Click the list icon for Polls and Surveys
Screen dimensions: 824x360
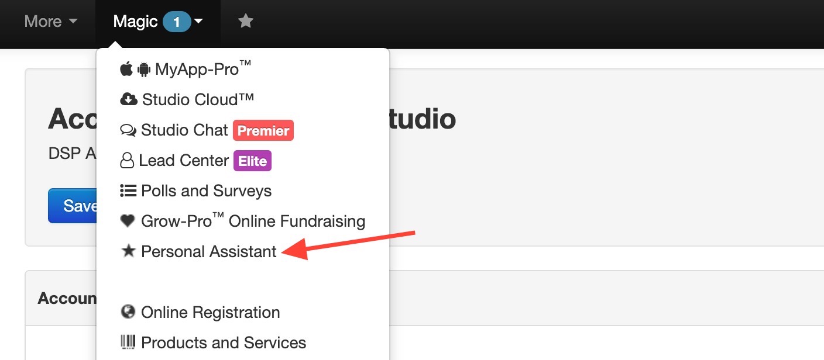tap(128, 191)
